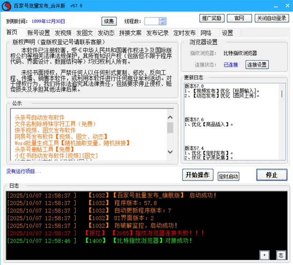Open 连接设置 for the fingerprint browser

tap(257, 65)
